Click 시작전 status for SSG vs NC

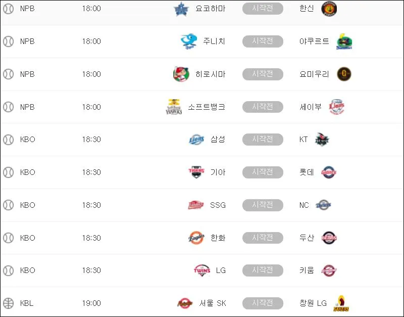tap(263, 205)
